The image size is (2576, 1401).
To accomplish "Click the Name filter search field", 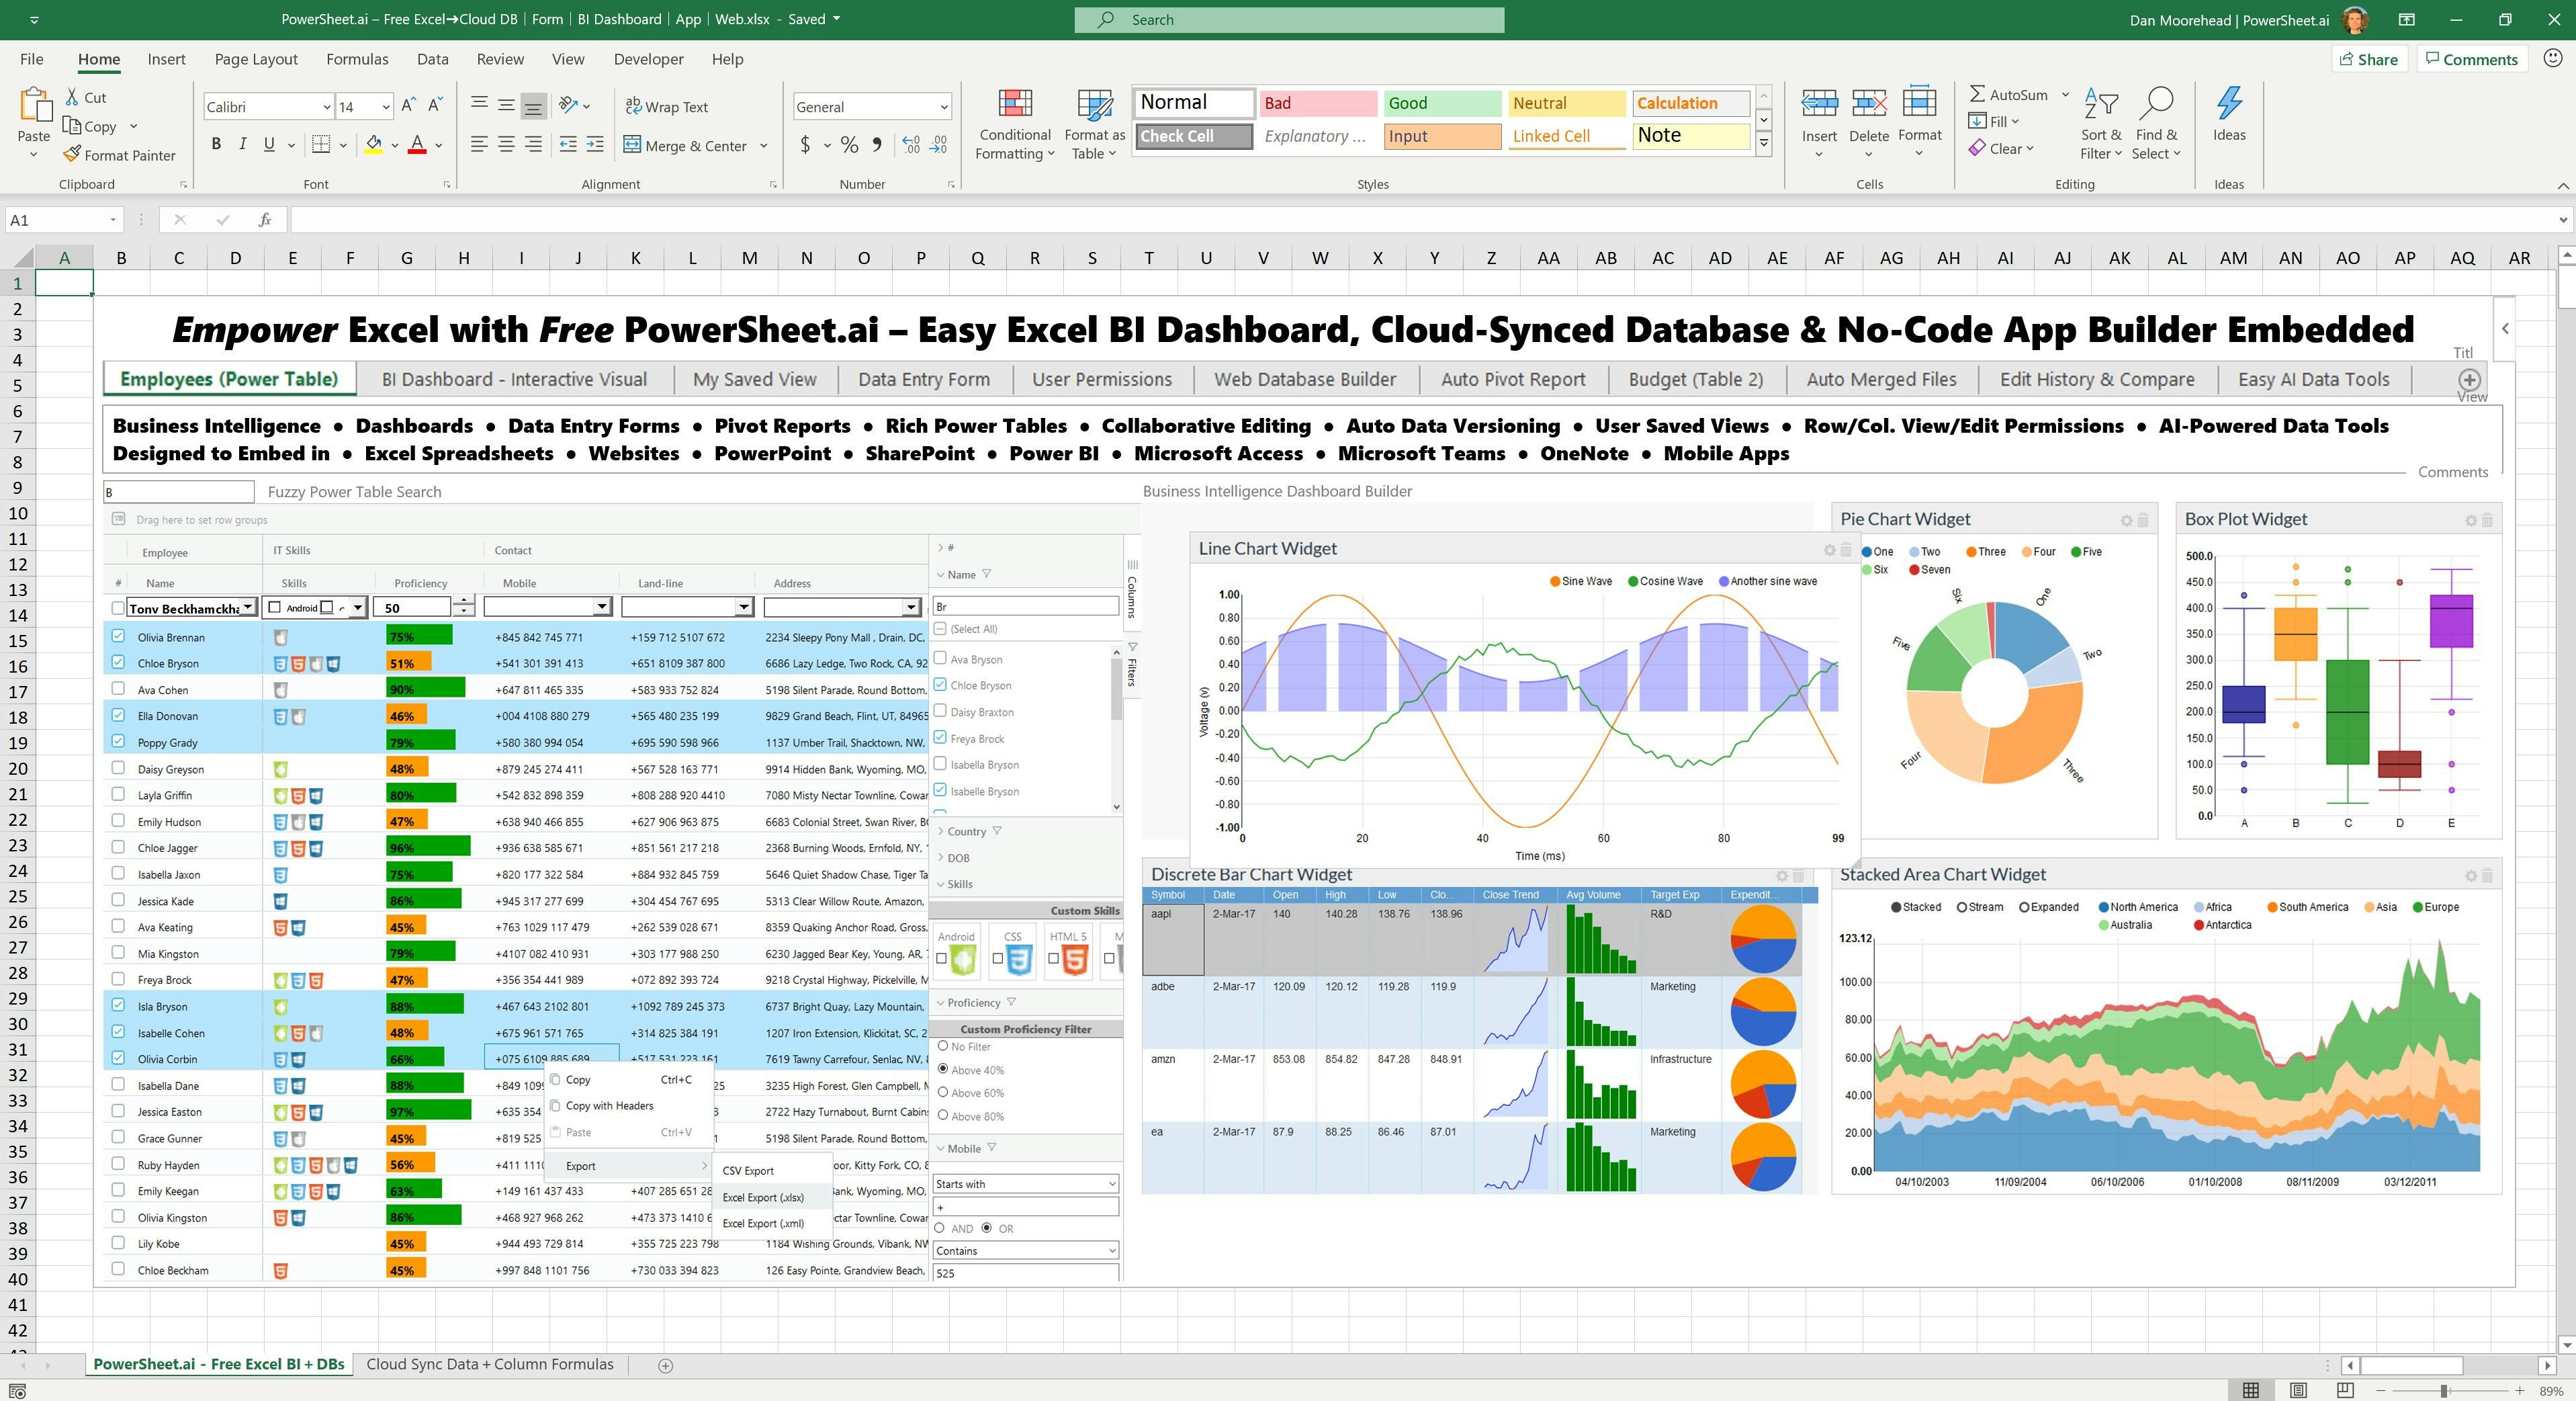I will (1025, 605).
